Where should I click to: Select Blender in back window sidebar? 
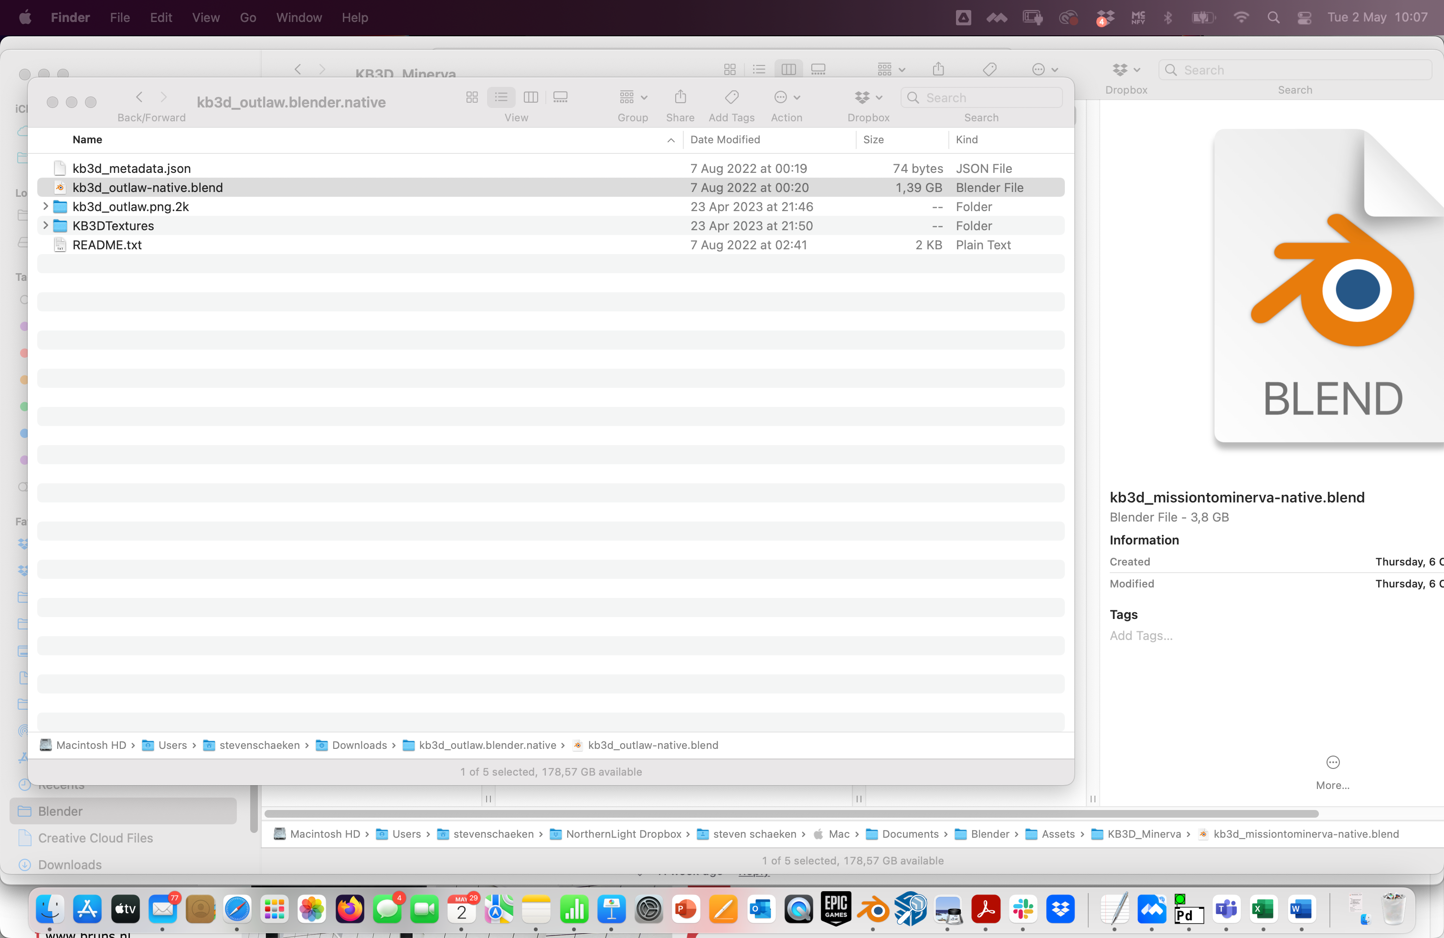123,811
